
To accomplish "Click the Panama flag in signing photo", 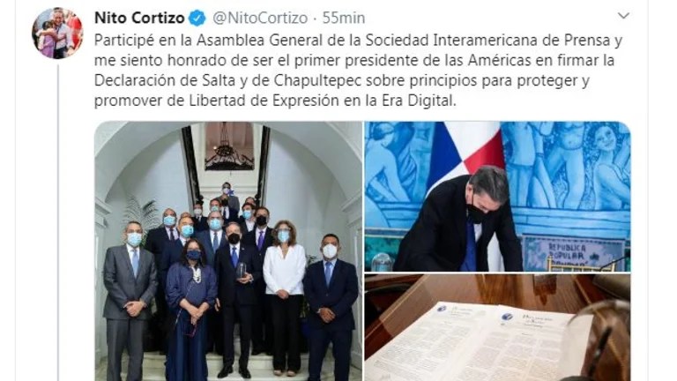I will pos(465,149).
